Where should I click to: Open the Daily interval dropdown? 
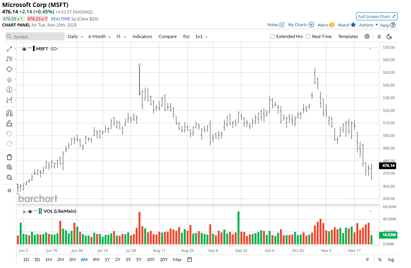76,36
